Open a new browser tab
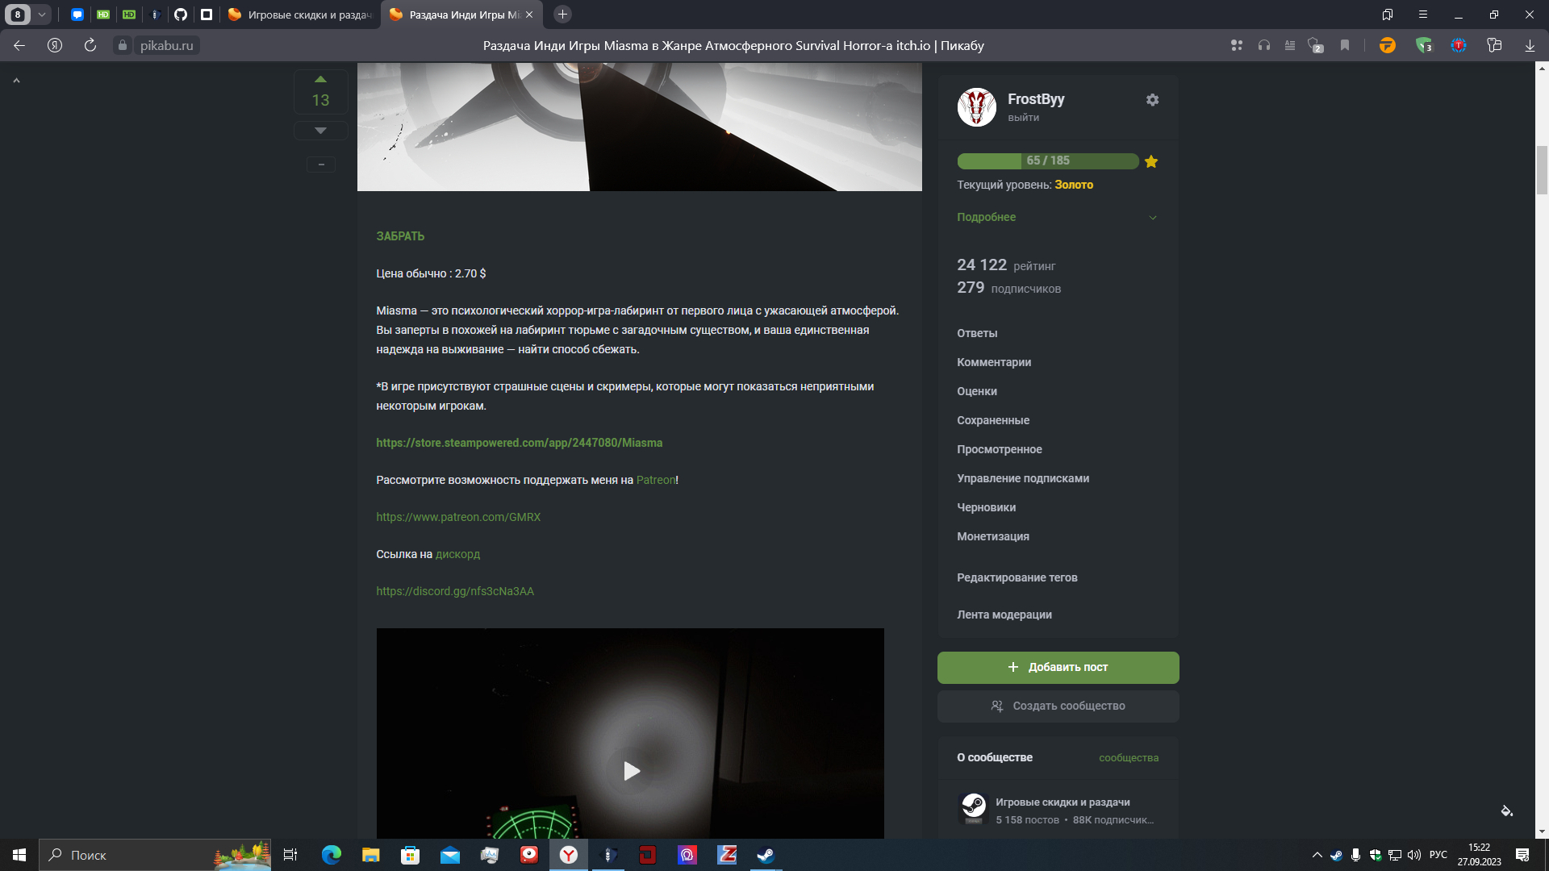 (x=563, y=15)
